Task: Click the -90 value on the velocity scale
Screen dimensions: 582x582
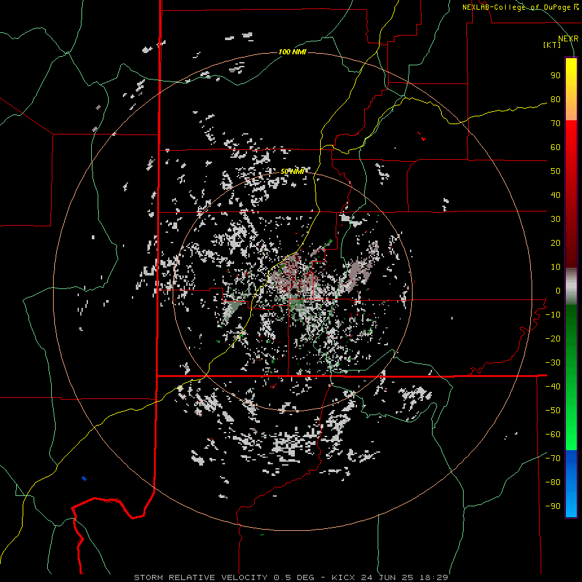Action: tap(553, 506)
